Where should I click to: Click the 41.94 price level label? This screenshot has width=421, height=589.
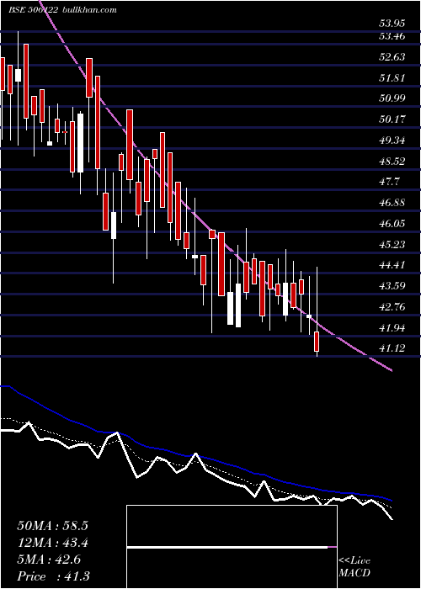pyautogui.click(x=392, y=328)
